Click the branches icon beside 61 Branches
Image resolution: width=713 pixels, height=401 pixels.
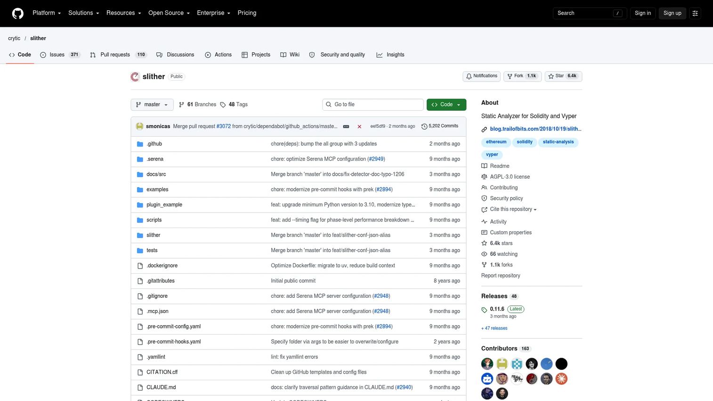(x=182, y=105)
